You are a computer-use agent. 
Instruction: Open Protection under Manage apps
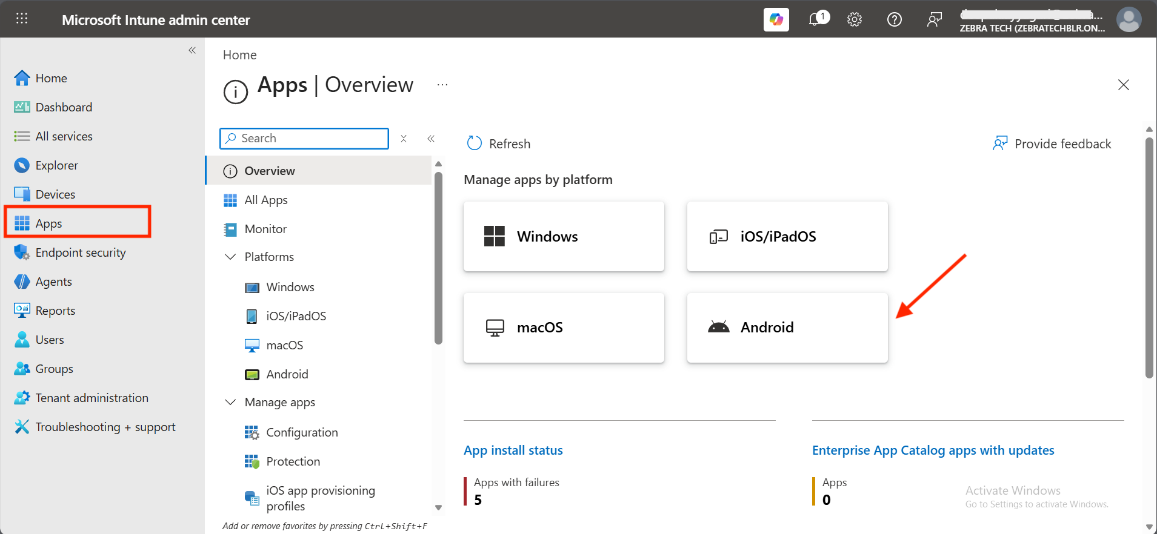(293, 461)
